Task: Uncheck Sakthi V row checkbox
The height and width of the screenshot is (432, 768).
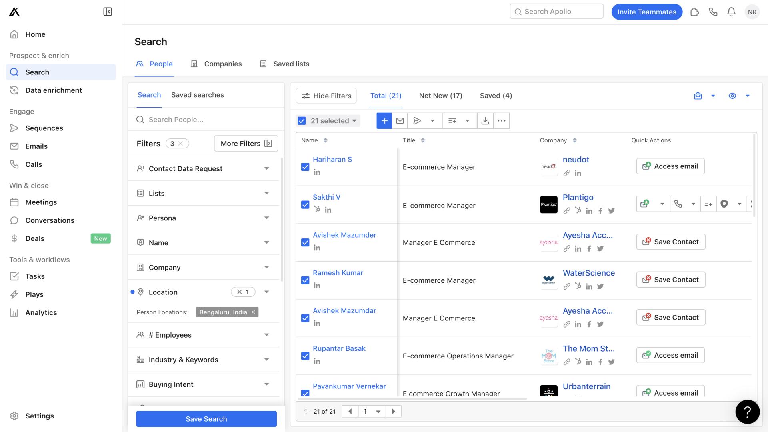Action: tap(305, 205)
